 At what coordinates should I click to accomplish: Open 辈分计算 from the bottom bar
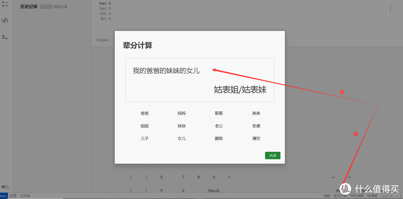tap(340, 196)
